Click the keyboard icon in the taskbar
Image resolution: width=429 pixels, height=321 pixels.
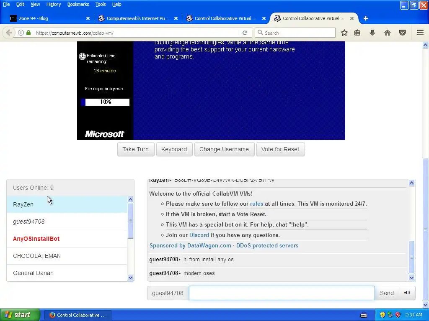[x=364, y=315]
